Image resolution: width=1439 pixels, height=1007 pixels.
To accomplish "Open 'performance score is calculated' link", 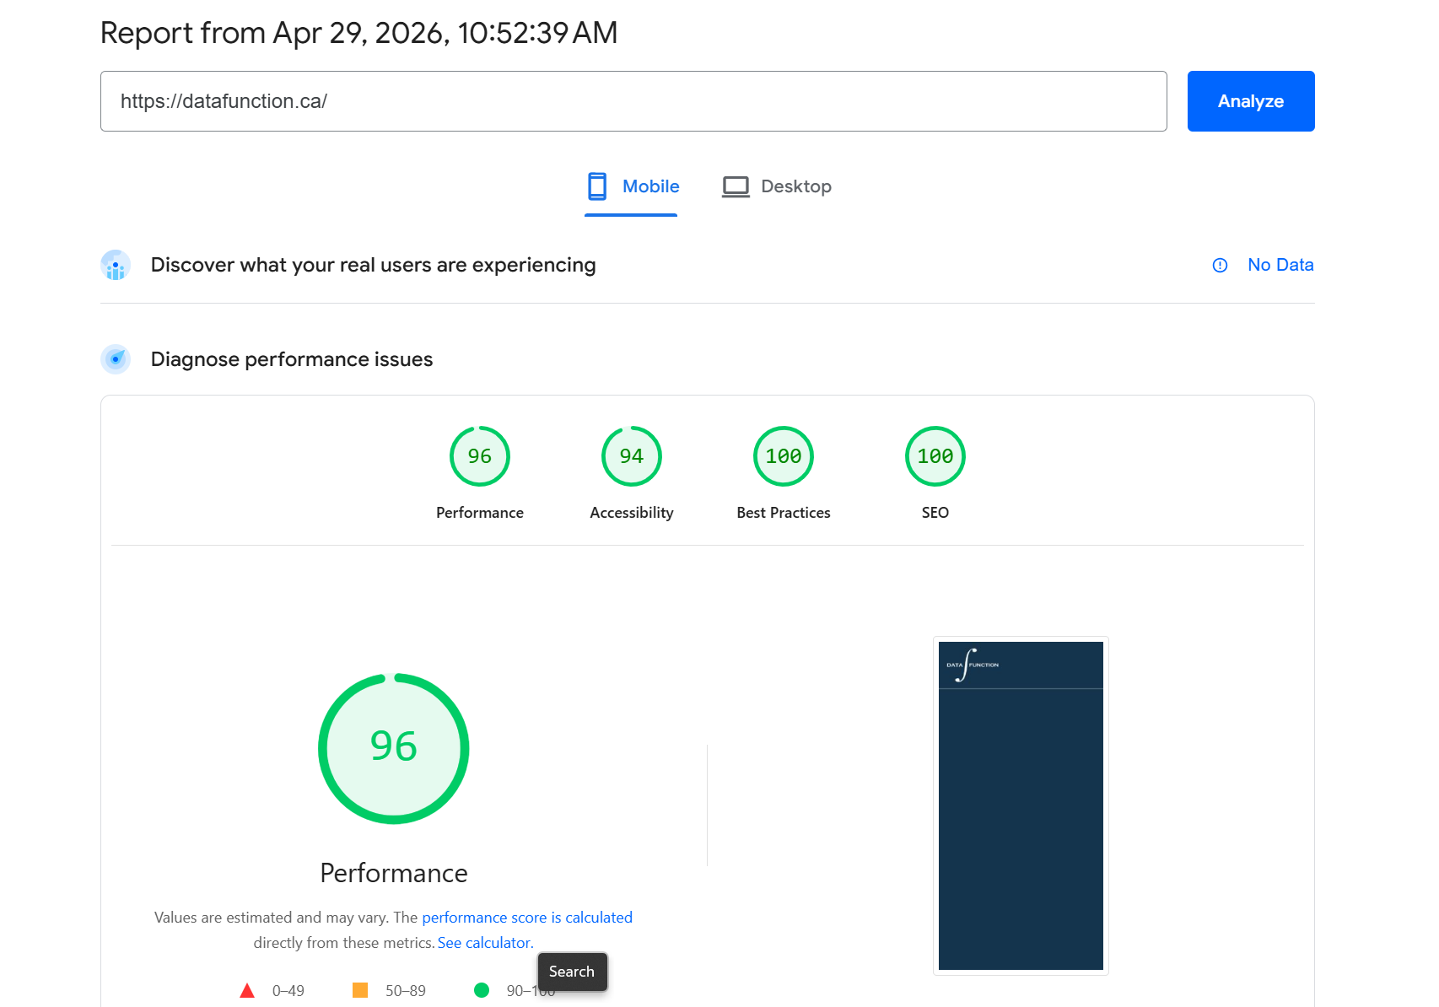I will 527,918.
